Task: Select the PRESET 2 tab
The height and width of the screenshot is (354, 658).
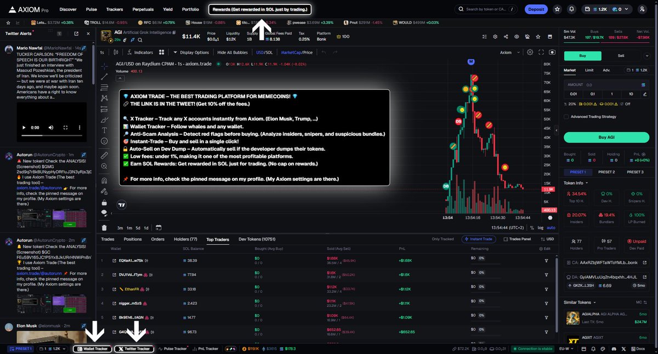Action: point(606,172)
